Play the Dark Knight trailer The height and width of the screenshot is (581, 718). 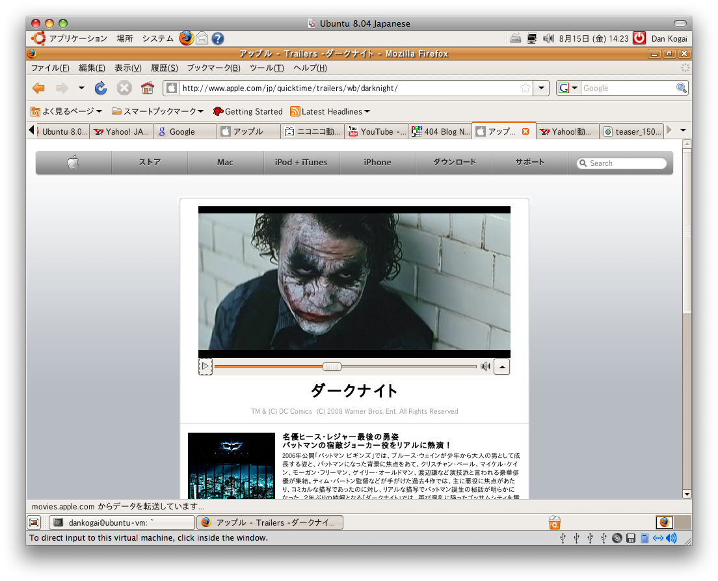205,366
